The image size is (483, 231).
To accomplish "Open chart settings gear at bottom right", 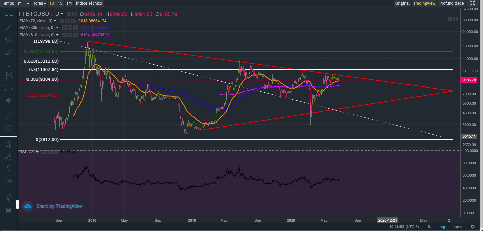I will point(473,227).
